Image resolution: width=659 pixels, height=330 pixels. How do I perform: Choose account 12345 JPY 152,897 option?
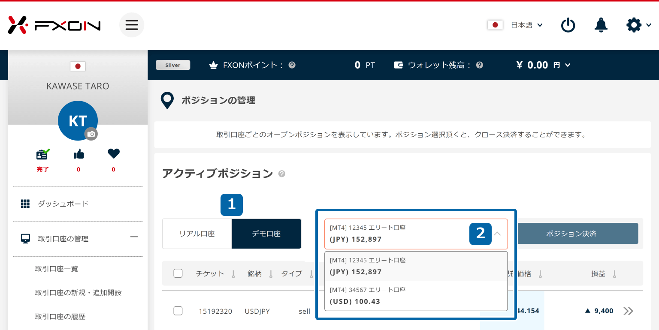point(416,266)
